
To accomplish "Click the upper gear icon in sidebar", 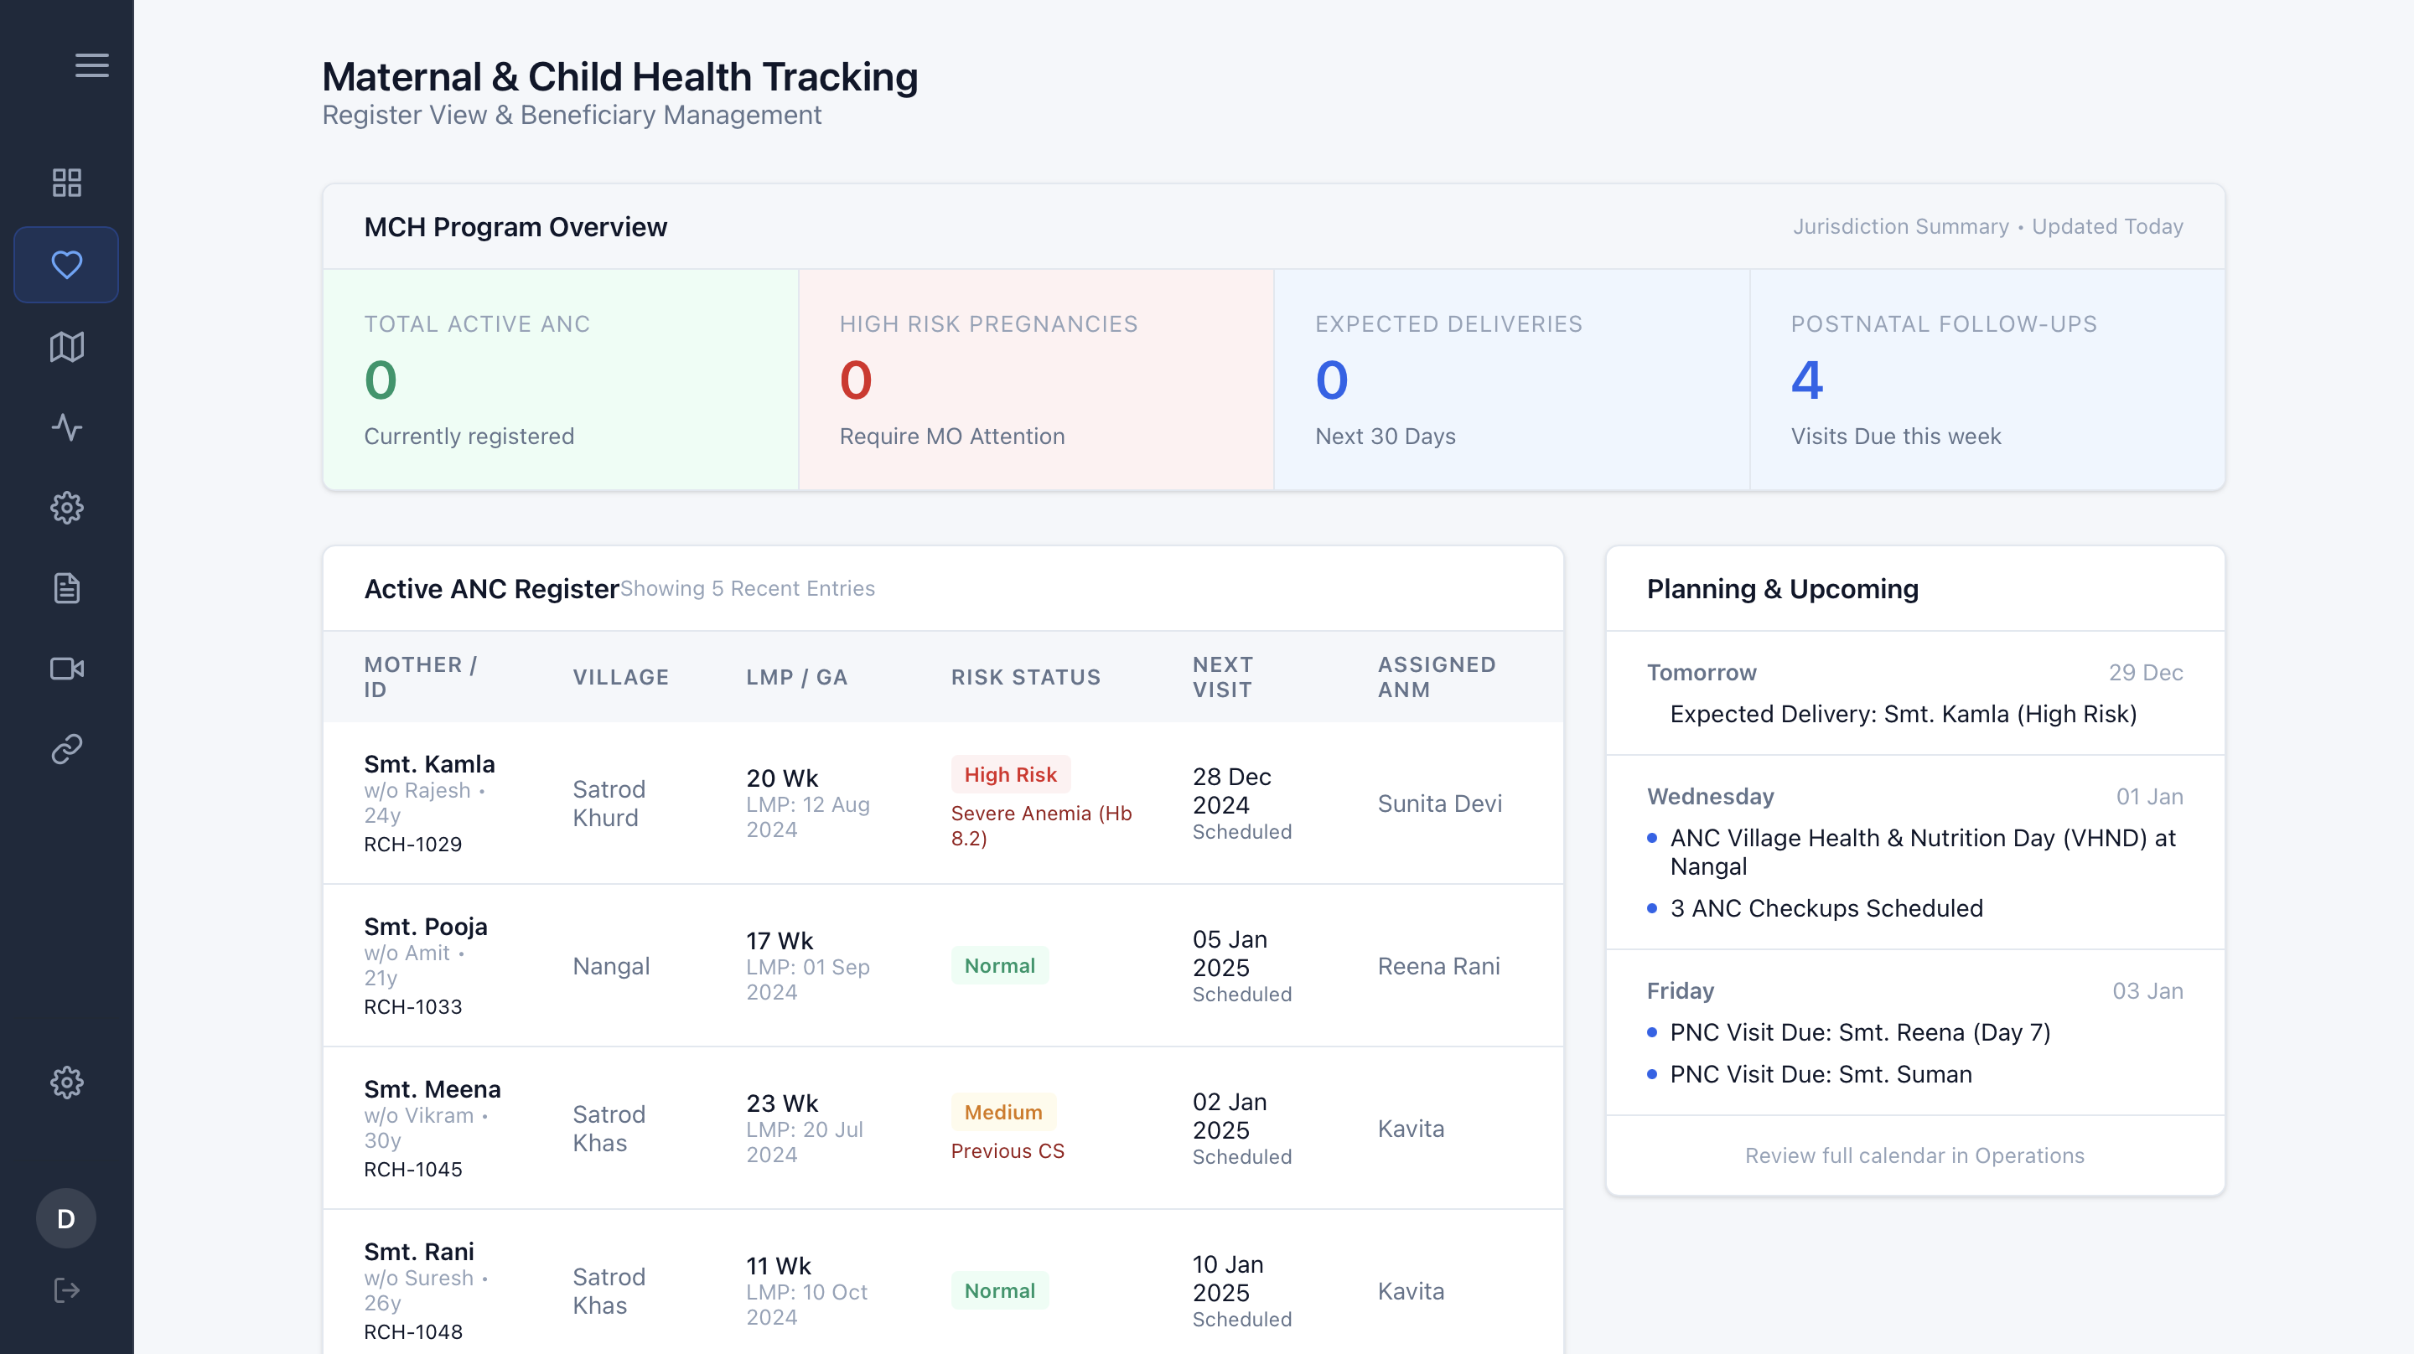I will [x=66, y=508].
